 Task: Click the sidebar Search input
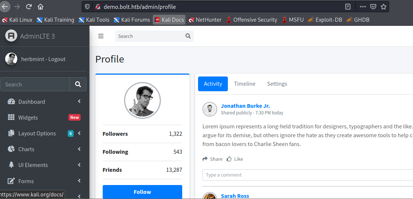click(35, 84)
